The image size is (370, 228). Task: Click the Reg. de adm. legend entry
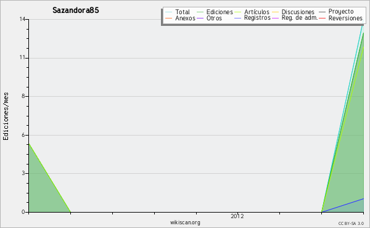pyautogui.click(x=295, y=18)
